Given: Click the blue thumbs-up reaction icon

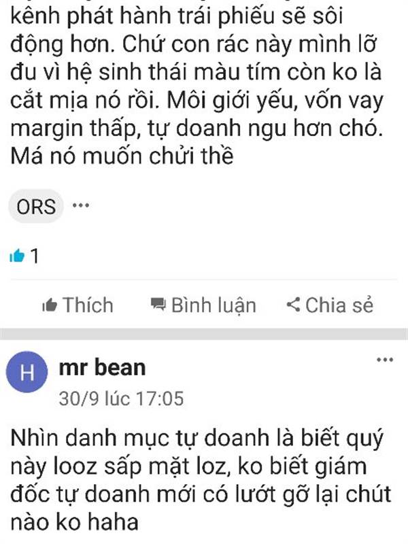Looking at the screenshot, I should 18,256.
